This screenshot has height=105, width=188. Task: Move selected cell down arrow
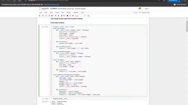point(58,16)
